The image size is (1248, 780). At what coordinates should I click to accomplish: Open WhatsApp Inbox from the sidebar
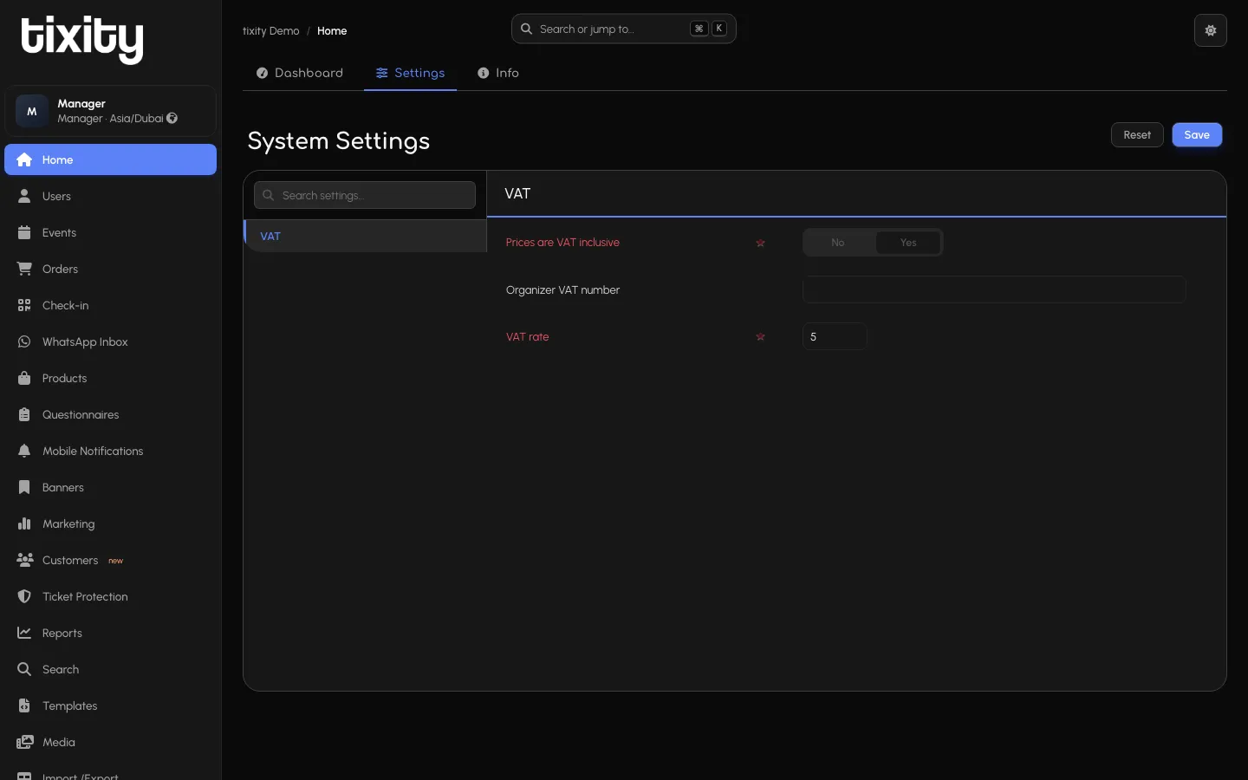(110, 341)
